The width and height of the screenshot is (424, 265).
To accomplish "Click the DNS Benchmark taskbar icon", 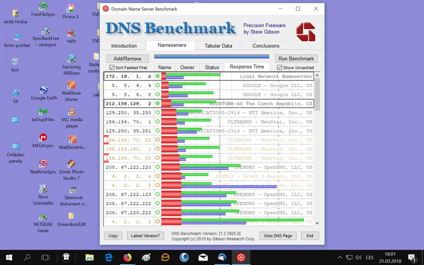I will tap(241, 257).
